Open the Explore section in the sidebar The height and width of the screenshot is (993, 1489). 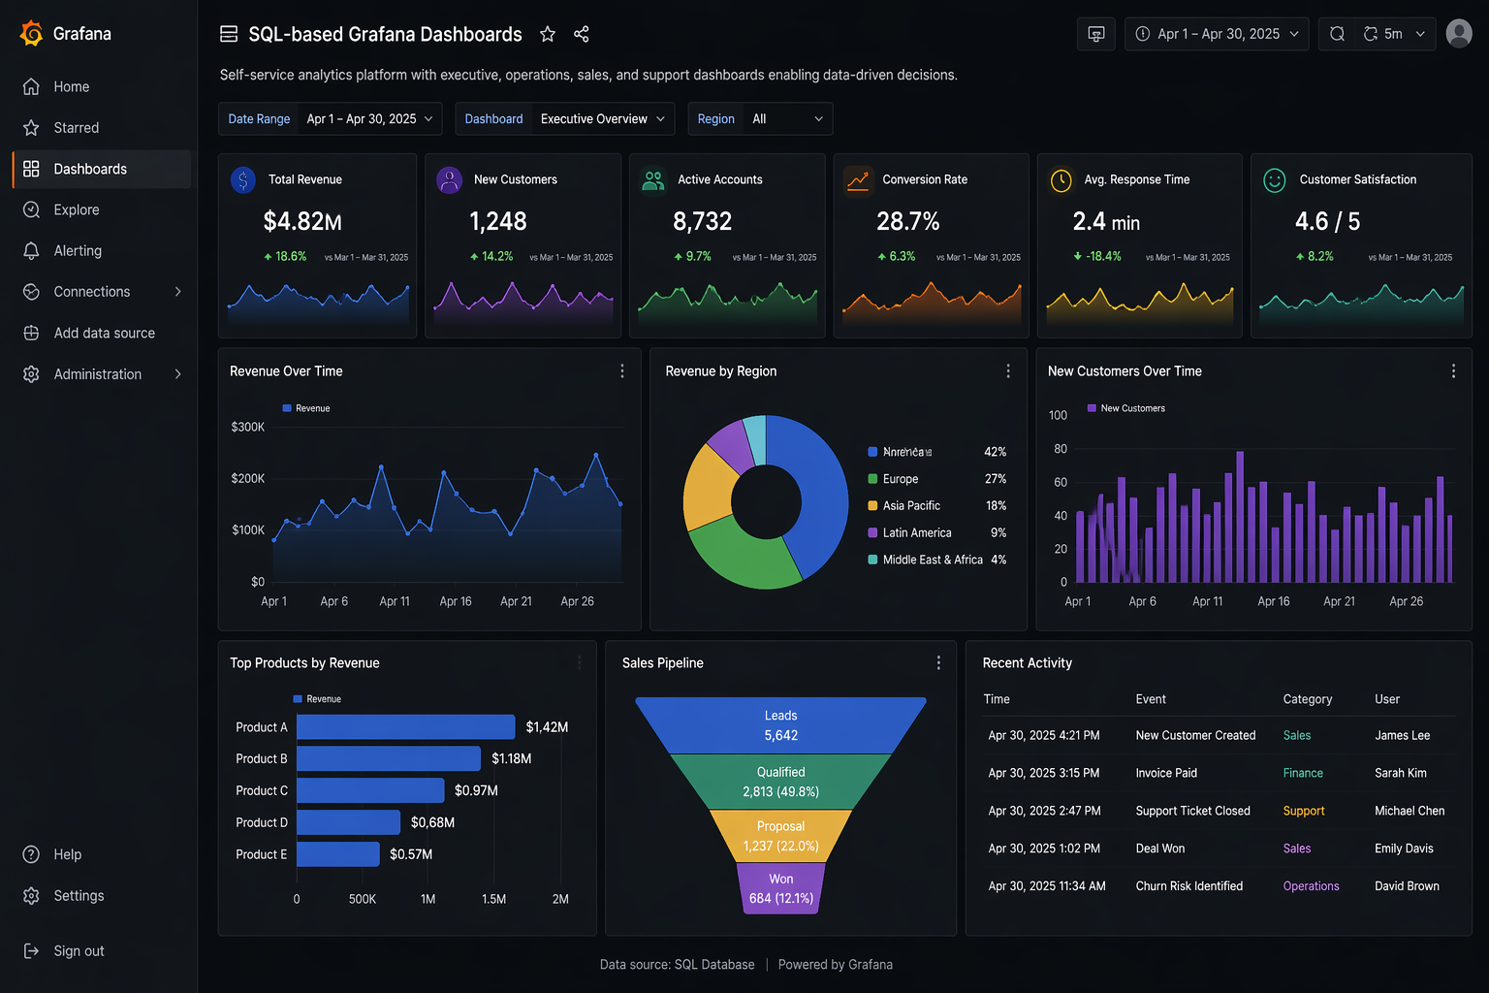click(77, 209)
